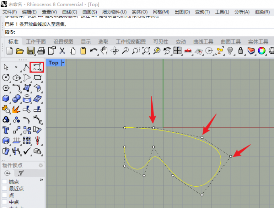The width and height of the screenshot is (274, 208).
Task: Select the Array grid tool
Action: pyautogui.click(x=27, y=140)
